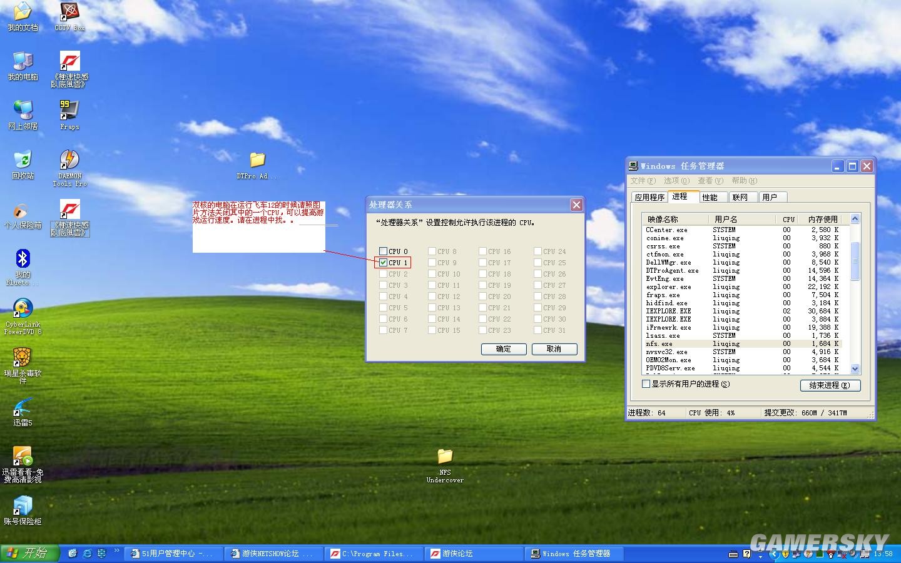The width and height of the screenshot is (901, 563).
Task: Open the CCTV Box desktop icon
Action: click(69, 16)
